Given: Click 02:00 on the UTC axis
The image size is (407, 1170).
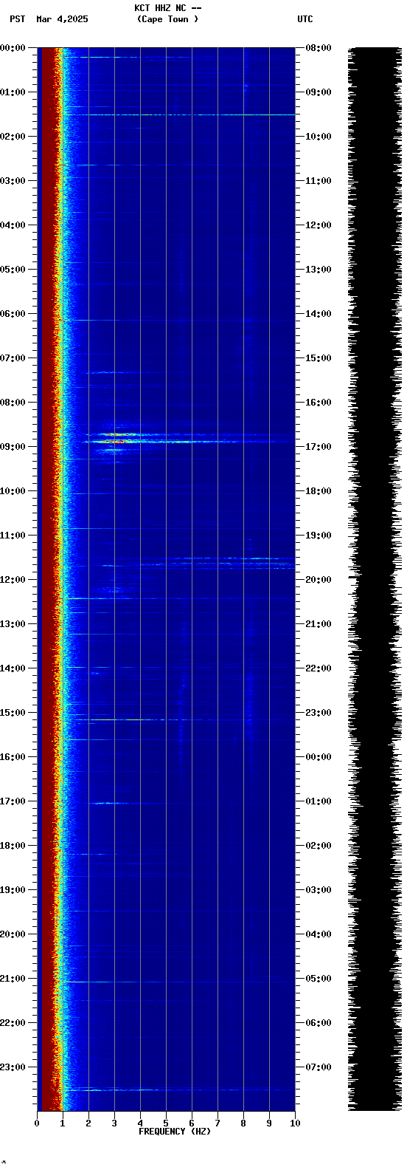Looking at the screenshot, I should coord(319,846).
